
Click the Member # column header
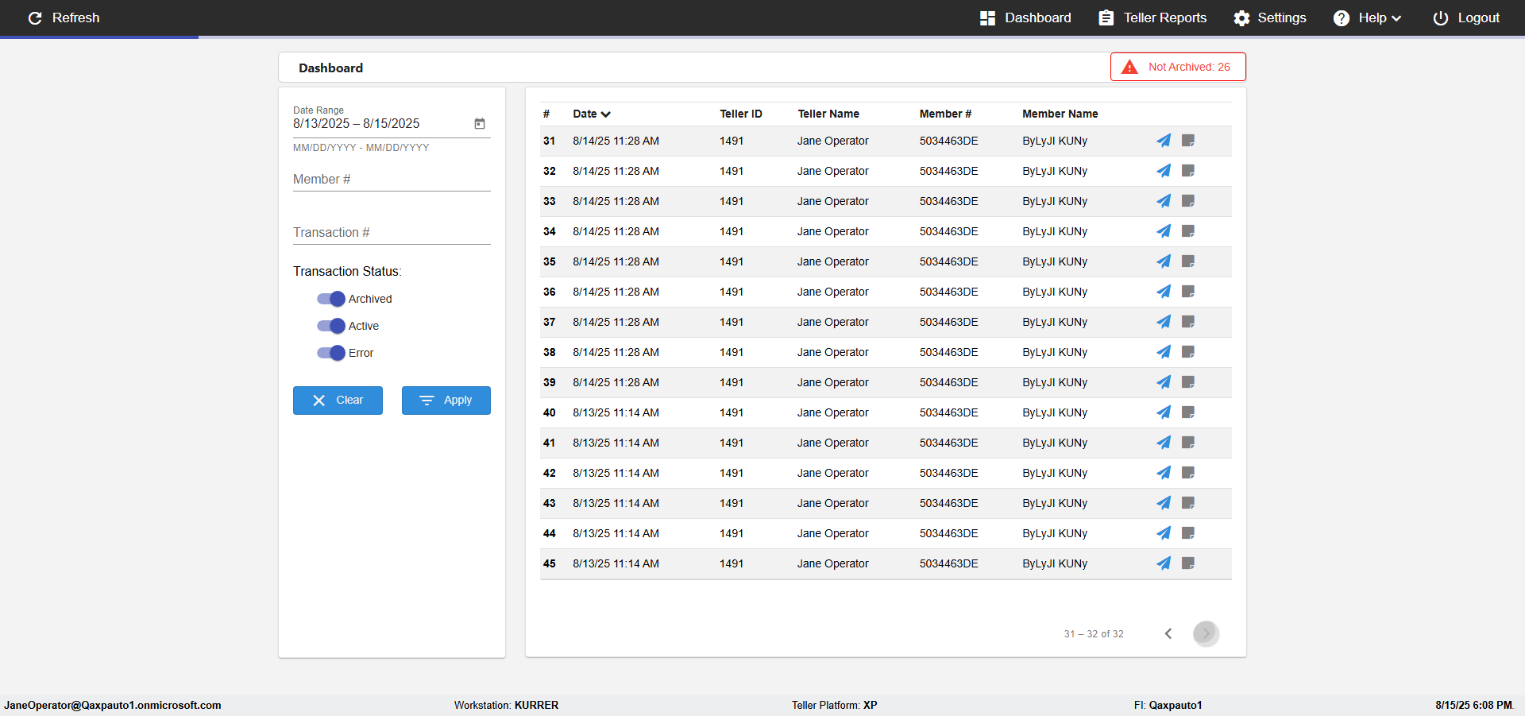click(x=945, y=114)
